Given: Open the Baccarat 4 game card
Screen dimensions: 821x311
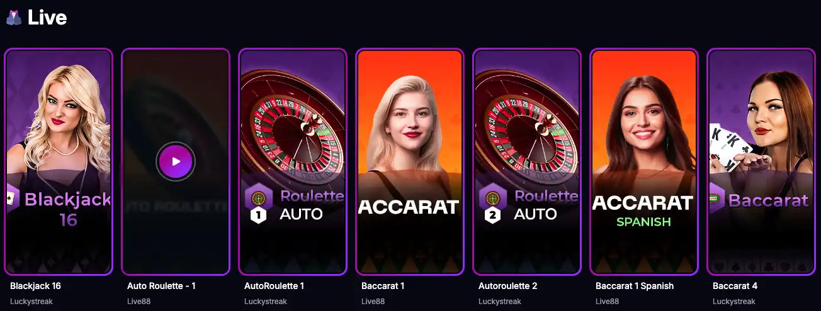Looking at the screenshot, I should [761, 161].
